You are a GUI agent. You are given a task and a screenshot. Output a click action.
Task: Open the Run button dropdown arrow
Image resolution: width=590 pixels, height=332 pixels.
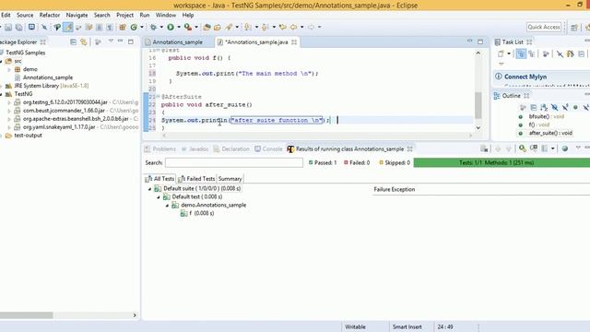coord(179,27)
